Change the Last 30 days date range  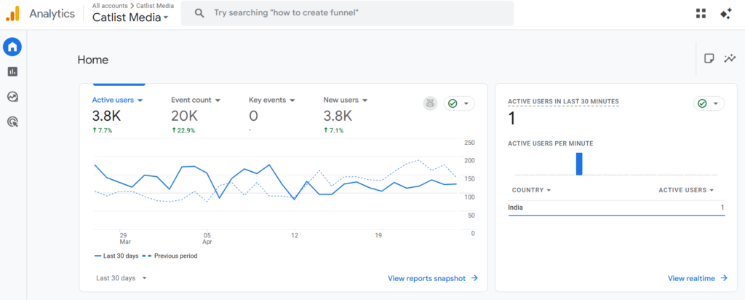pyautogui.click(x=121, y=278)
